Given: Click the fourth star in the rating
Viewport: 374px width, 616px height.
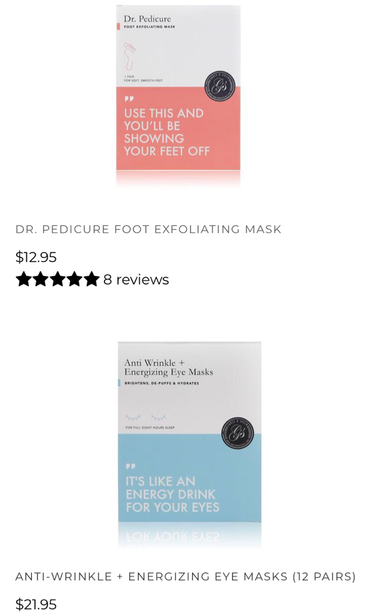Looking at the screenshot, I should click(x=74, y=279).
